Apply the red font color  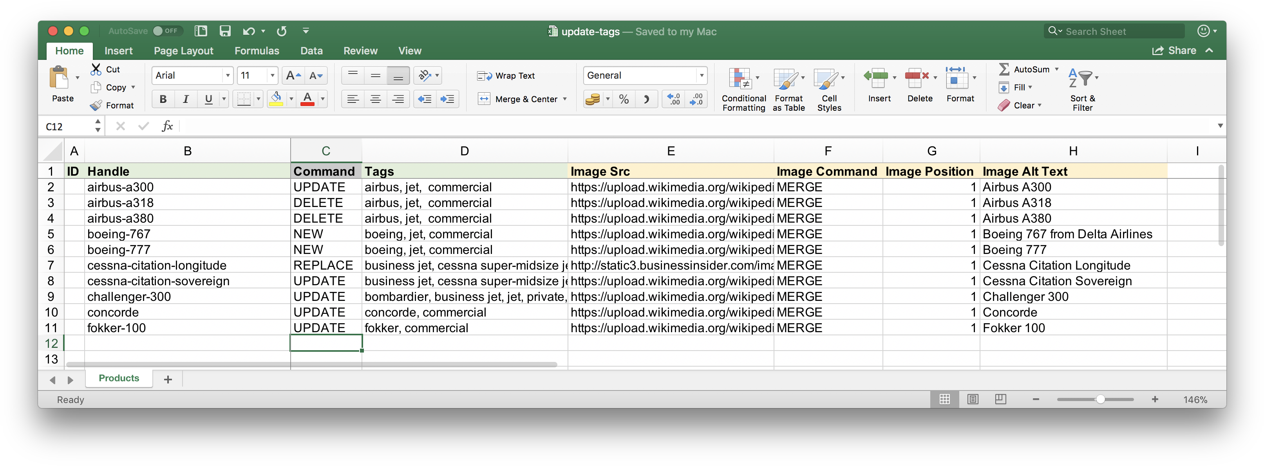pos(307,99)
